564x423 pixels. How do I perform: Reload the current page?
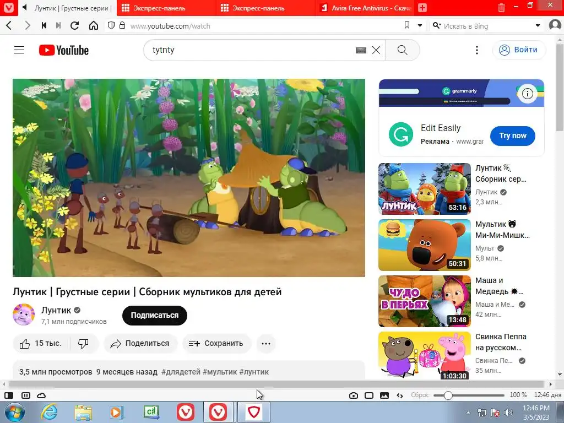[75, 25]
